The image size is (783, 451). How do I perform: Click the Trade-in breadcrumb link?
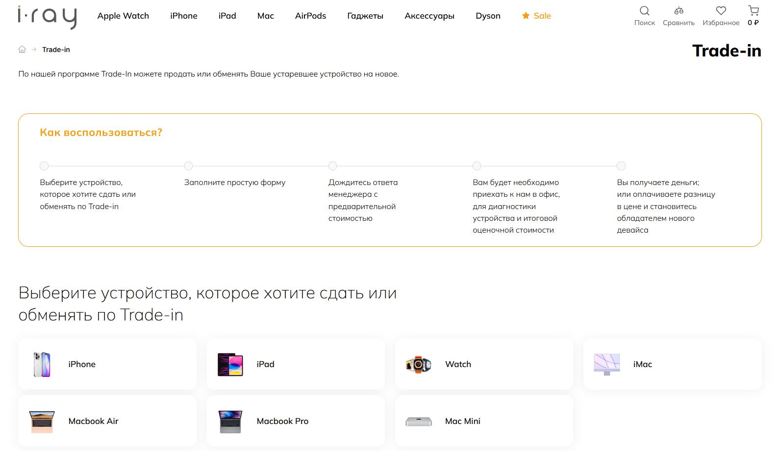click(56, 50)
